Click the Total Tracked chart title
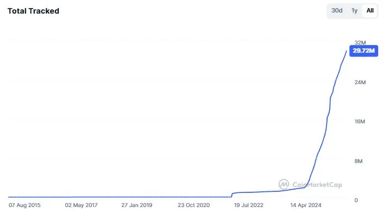382x219 pixels. [33, 11]
